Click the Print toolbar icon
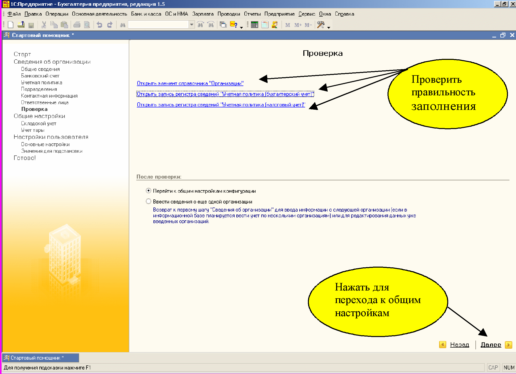This screenshot has width=516, height=374. click(x=77, y=25)
